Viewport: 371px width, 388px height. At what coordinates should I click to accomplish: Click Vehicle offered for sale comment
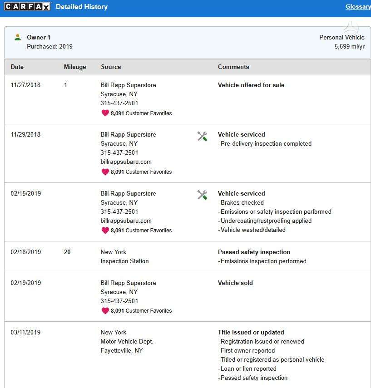tap(251, 85)
